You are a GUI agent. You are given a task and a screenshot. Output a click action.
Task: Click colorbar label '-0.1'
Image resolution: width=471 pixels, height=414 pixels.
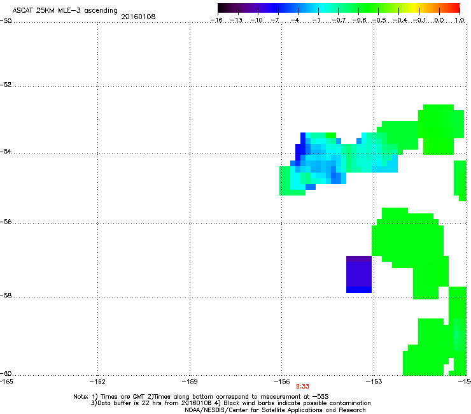point(419,20)
